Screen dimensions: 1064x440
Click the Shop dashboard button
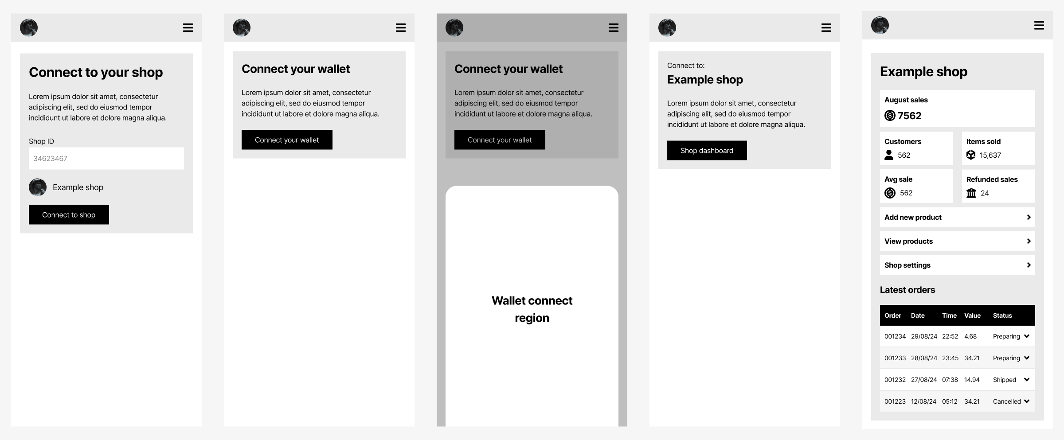(707, 151)
